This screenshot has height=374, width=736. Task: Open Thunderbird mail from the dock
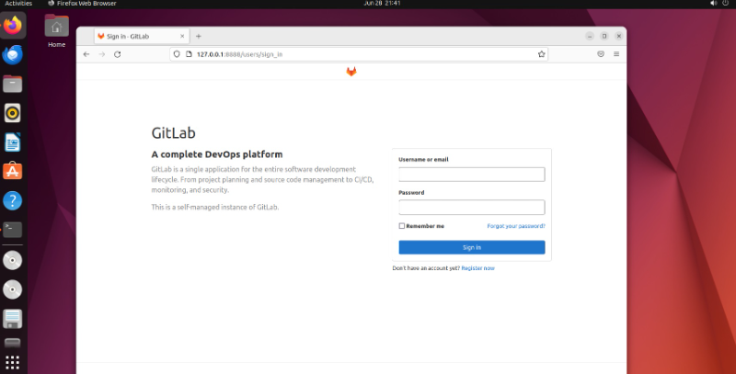tap(13, 55)
